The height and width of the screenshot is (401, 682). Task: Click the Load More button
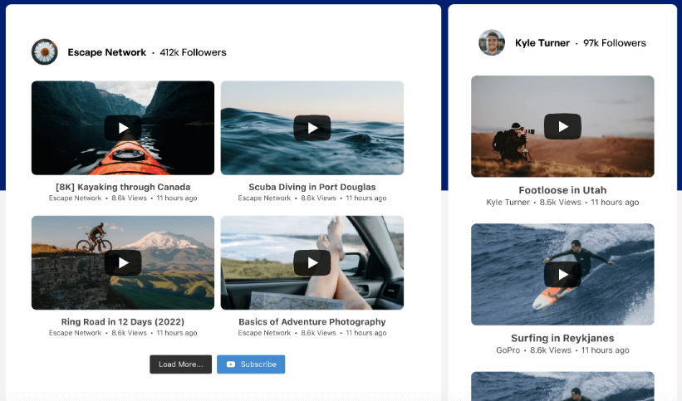coord(180,364)
